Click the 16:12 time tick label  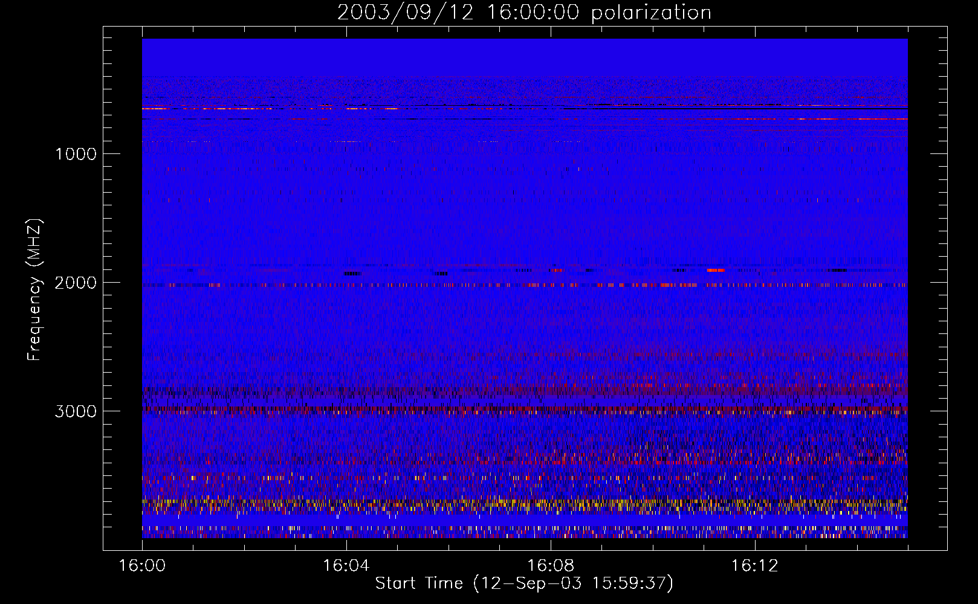tap(754, 566)
